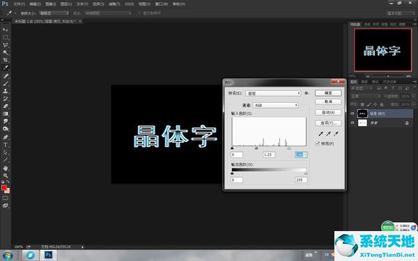Select the Path Selection tool
Screen dimensions: 418x261
pos(6,152)
